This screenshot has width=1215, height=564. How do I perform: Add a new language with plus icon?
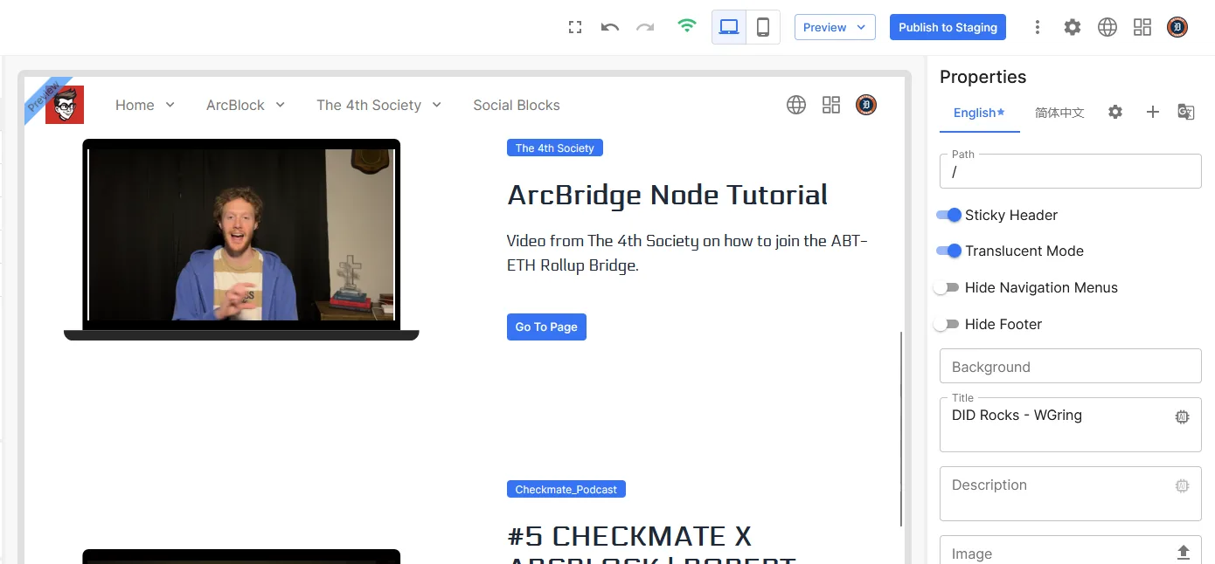(1153, 112)
